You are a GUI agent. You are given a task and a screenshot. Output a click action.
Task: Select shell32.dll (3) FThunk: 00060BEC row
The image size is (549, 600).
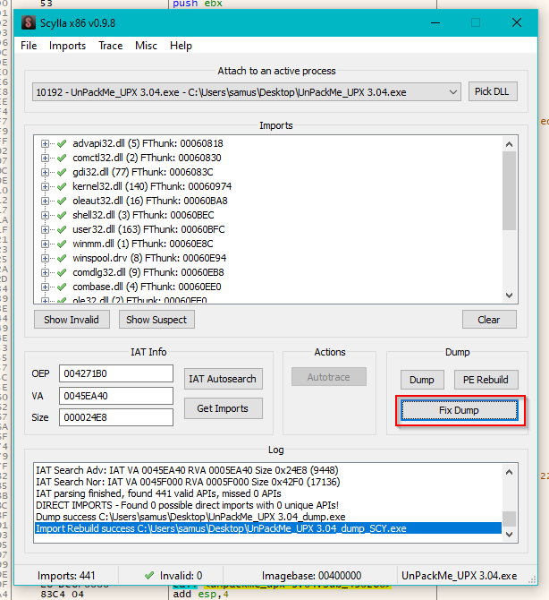point(143,215)
